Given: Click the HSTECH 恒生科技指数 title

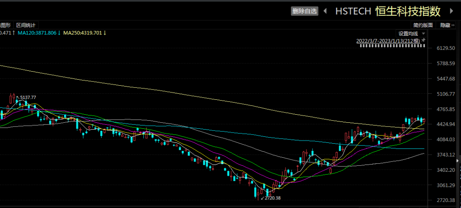Looking at the screenshot, I should point(388,11).
